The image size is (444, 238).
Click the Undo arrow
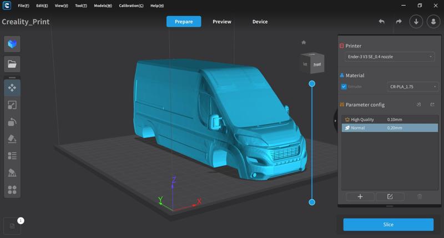pos(382,22)
